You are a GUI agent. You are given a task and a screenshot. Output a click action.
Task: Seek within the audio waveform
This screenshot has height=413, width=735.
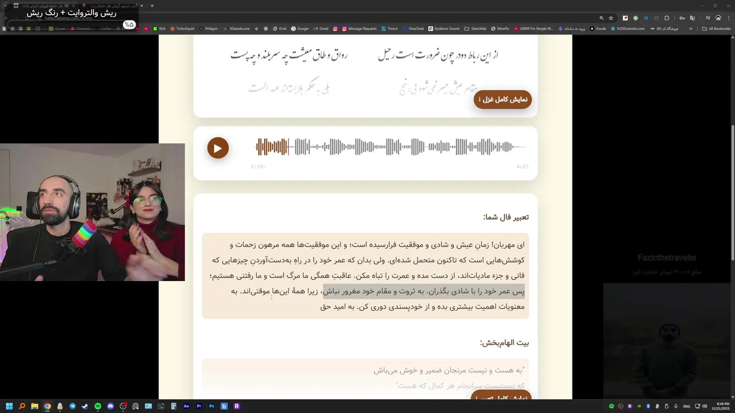[390, 147]
